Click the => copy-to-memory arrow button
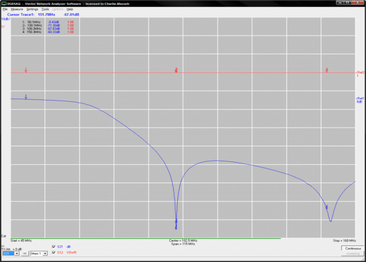Viewport: 366px width, 262px height. click(x=25, y=253)
